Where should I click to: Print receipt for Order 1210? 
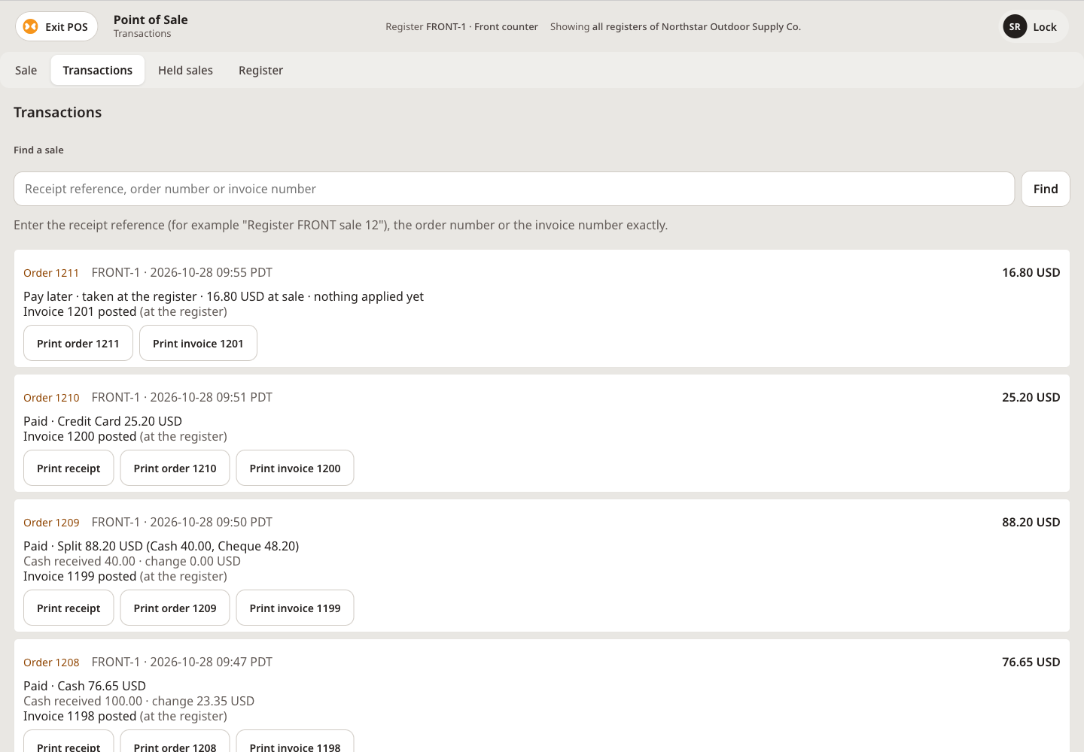(69, 468)
